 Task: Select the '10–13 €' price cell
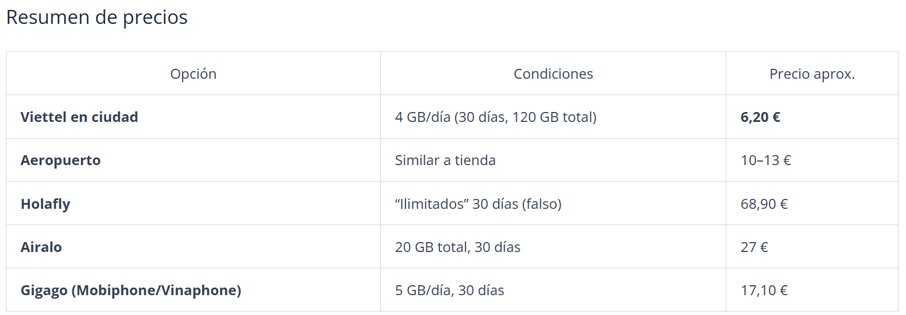[x=765, y=160]
